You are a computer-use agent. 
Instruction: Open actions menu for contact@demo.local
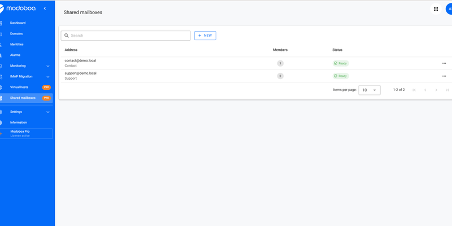[444, 63]
